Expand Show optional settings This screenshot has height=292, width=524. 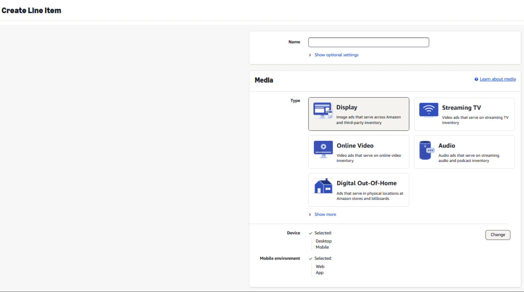point(336,55)
